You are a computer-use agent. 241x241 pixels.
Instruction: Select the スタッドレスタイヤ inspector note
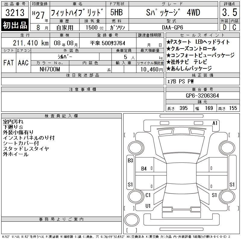26,149
